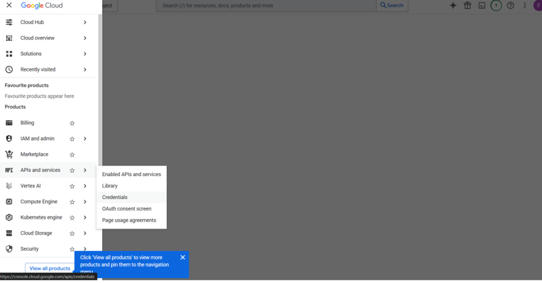Expand the Recently visited chevron
The width and height of the screenshot is (542, 283).
tap(85, 70)
